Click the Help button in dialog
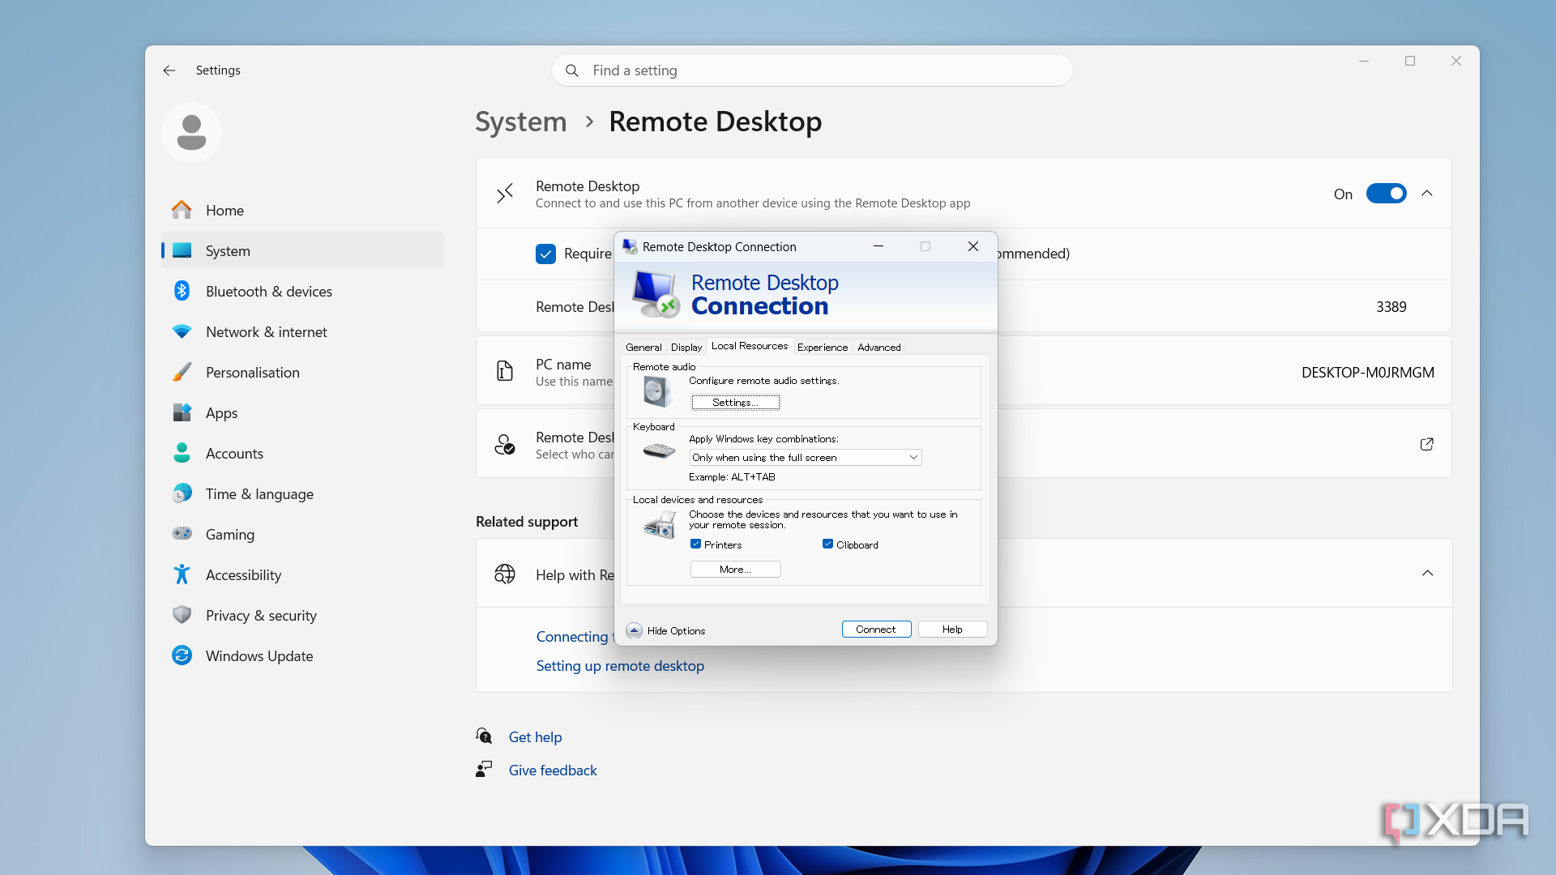 tap(952, 630)
